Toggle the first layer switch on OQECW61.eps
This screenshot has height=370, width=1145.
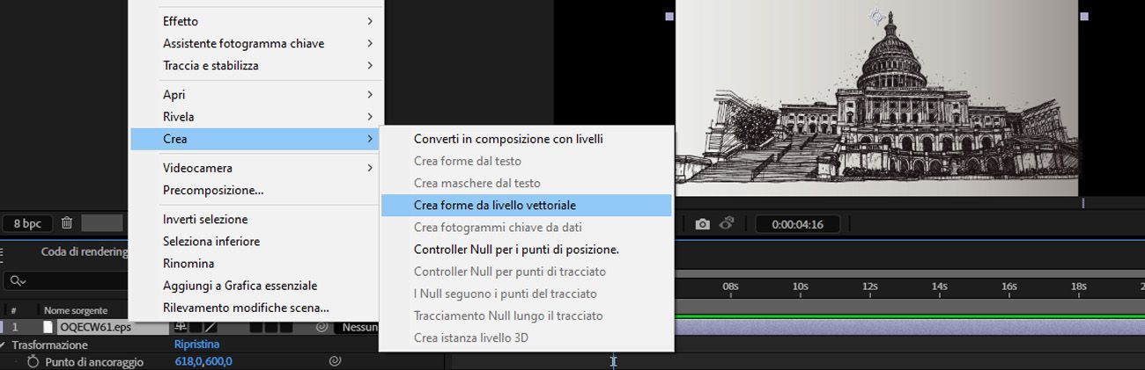click(181, 327)
